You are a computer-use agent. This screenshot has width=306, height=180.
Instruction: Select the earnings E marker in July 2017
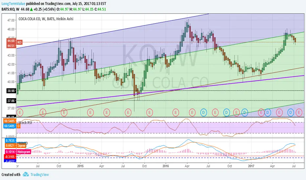click(x=299, y=112)
